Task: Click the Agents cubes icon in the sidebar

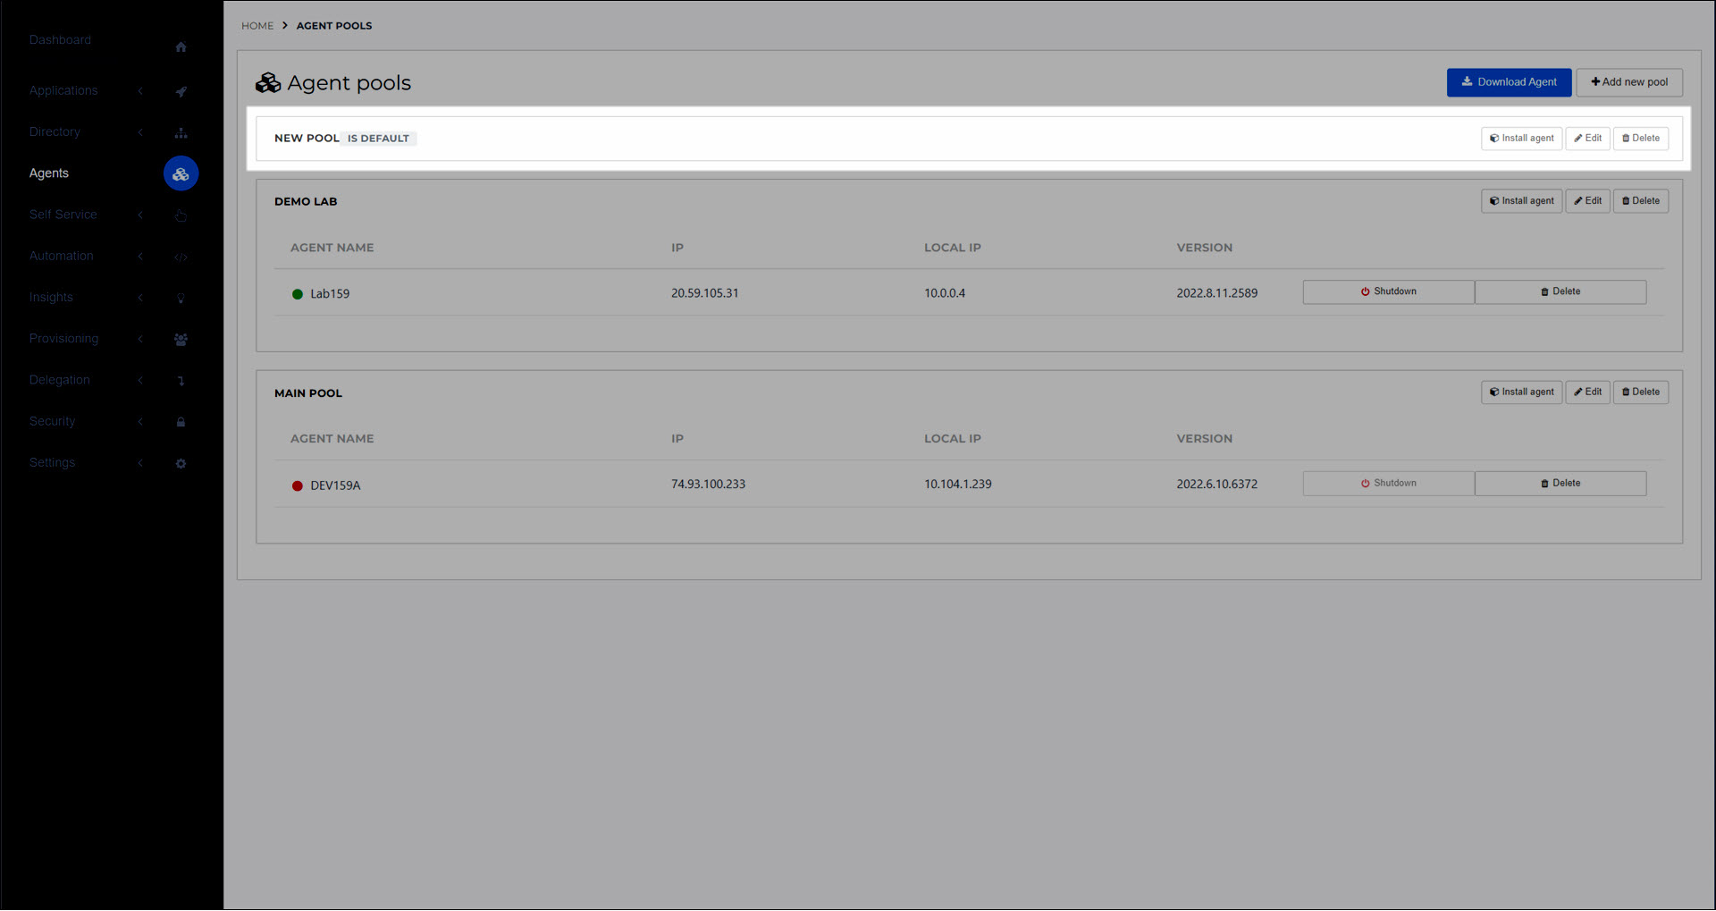Action: [181, 173]
